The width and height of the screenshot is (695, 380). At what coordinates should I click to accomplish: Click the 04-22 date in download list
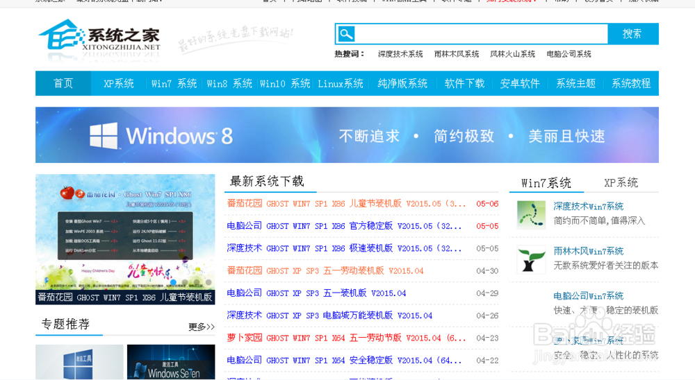click(x=487, y=360)
